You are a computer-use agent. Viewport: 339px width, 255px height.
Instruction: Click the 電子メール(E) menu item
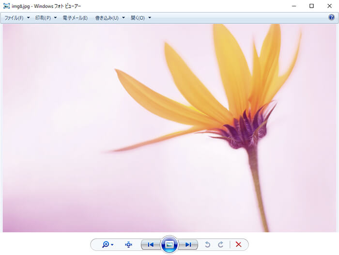point(75,18)
